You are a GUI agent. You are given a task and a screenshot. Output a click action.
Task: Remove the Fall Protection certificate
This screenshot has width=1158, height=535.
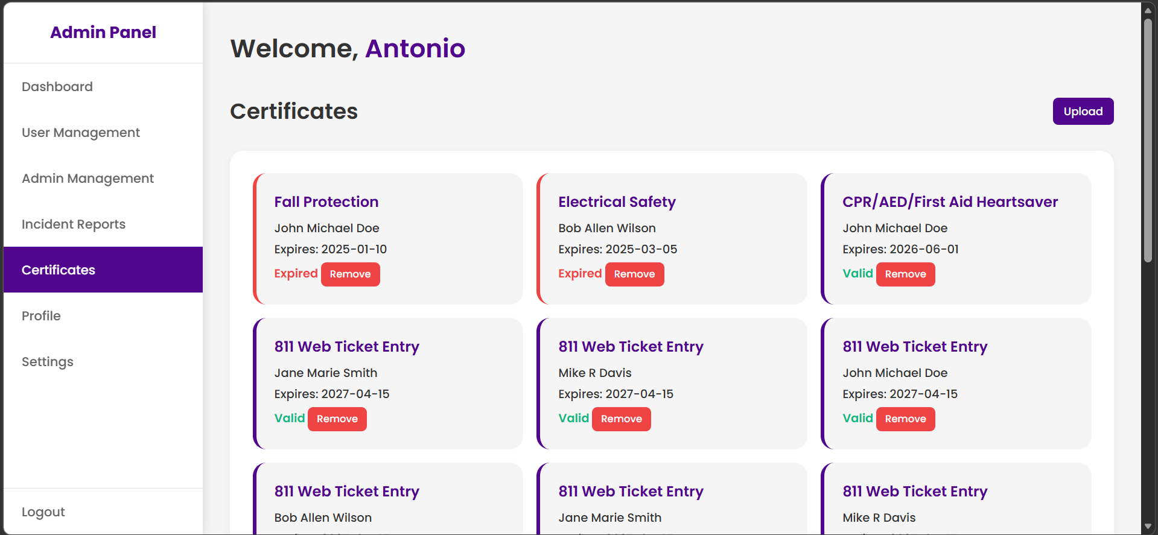[350, 274]
